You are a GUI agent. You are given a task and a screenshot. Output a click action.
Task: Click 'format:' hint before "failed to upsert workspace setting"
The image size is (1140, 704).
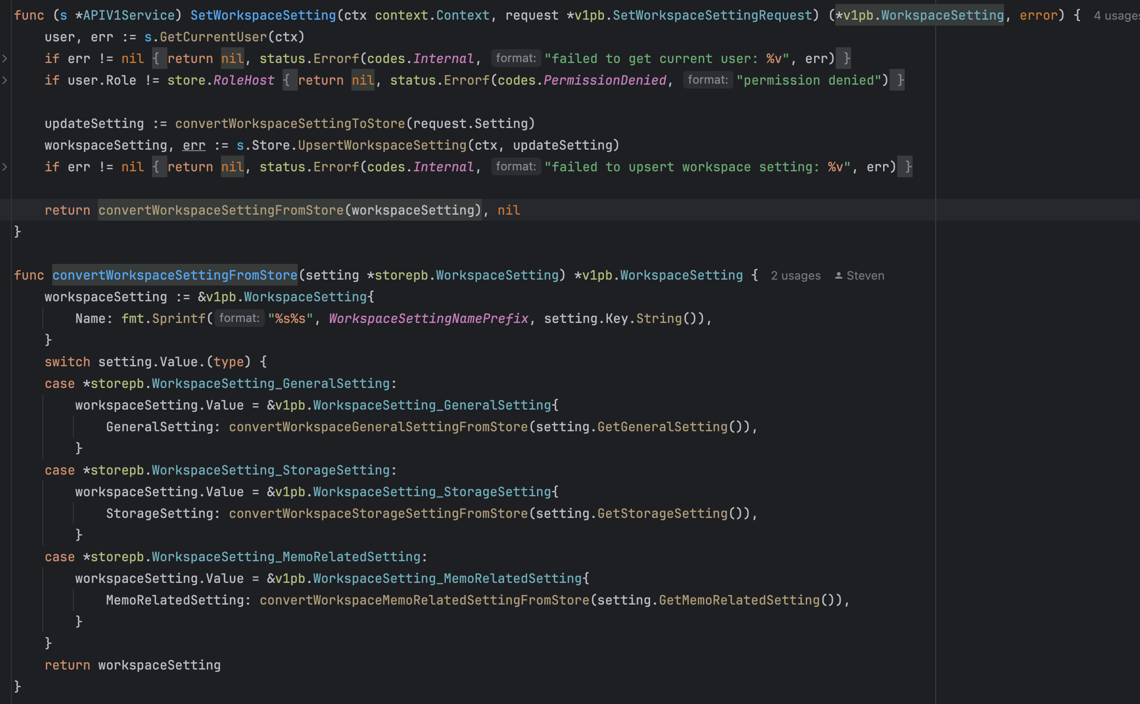point(516,166)
